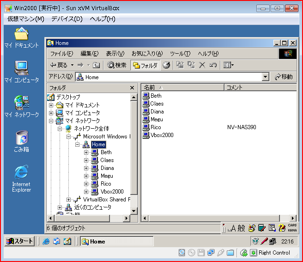303x262 pixels.
Task: Open the お気に入り(A) menu
Action: (x=147, y=54)
